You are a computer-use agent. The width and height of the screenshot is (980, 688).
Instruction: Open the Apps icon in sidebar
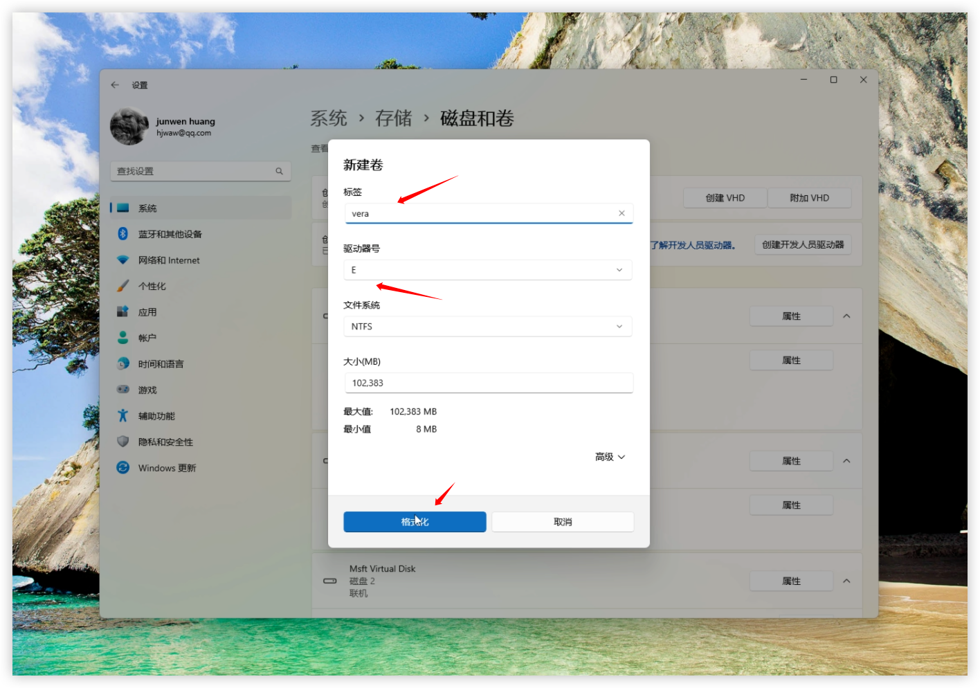tap(123, 312)
